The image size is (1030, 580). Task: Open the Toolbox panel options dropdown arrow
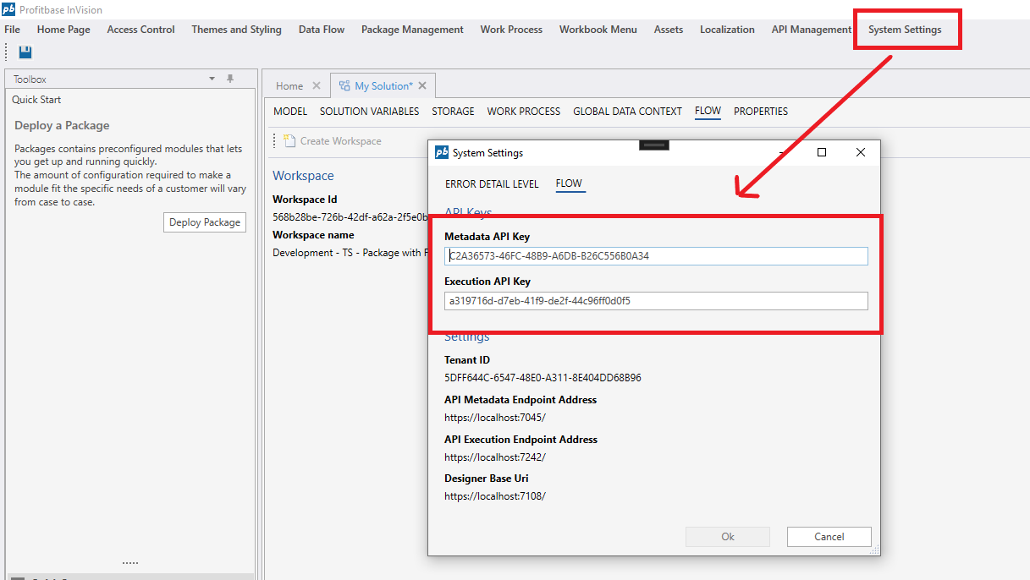click(212, 79)
